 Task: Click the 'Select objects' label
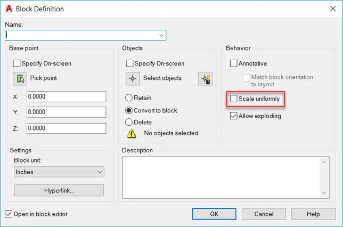(x=162, y=78)
